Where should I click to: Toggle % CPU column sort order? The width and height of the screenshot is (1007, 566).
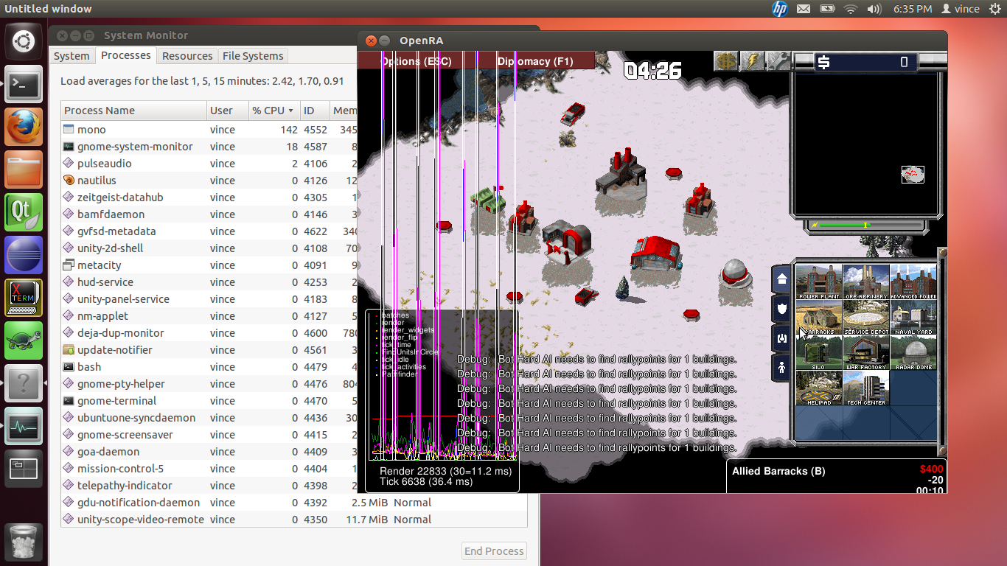pos(273,111)
